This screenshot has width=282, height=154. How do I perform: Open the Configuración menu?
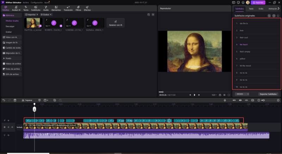click(36, 2)
